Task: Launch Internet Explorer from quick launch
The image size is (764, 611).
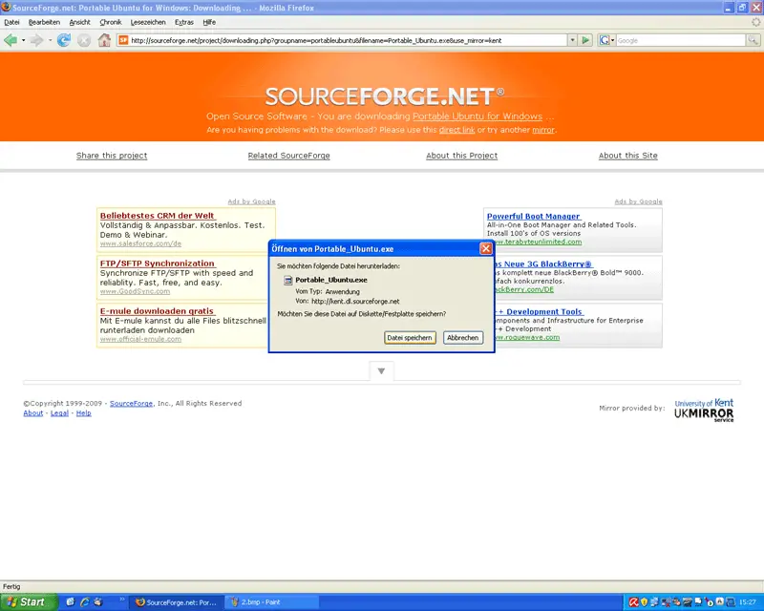Action: [x=84, y=601]
